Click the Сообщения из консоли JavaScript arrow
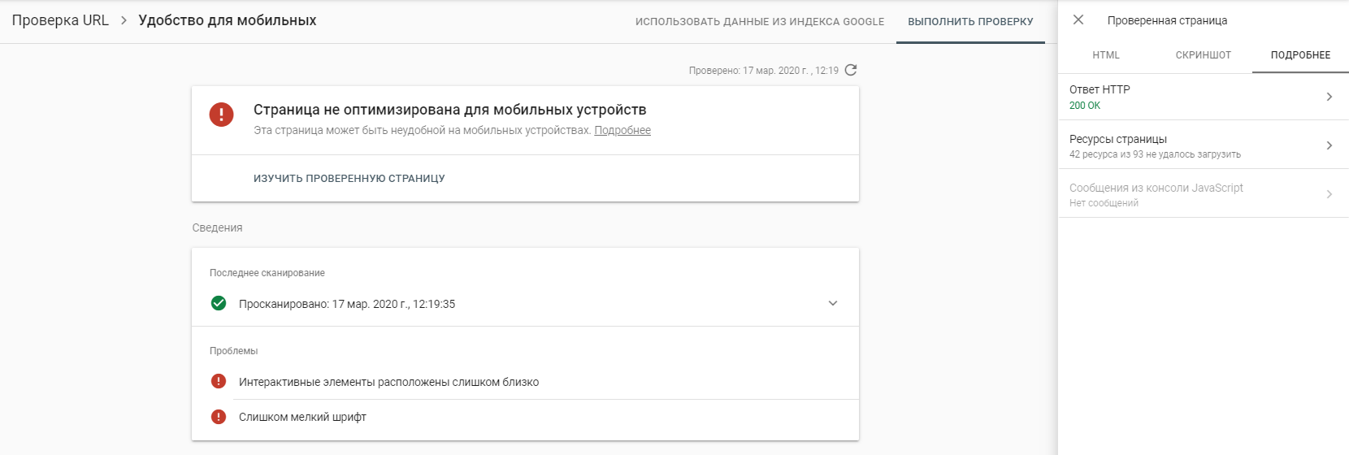Viewport: 1349px width, 455px height. point(1329,194)
